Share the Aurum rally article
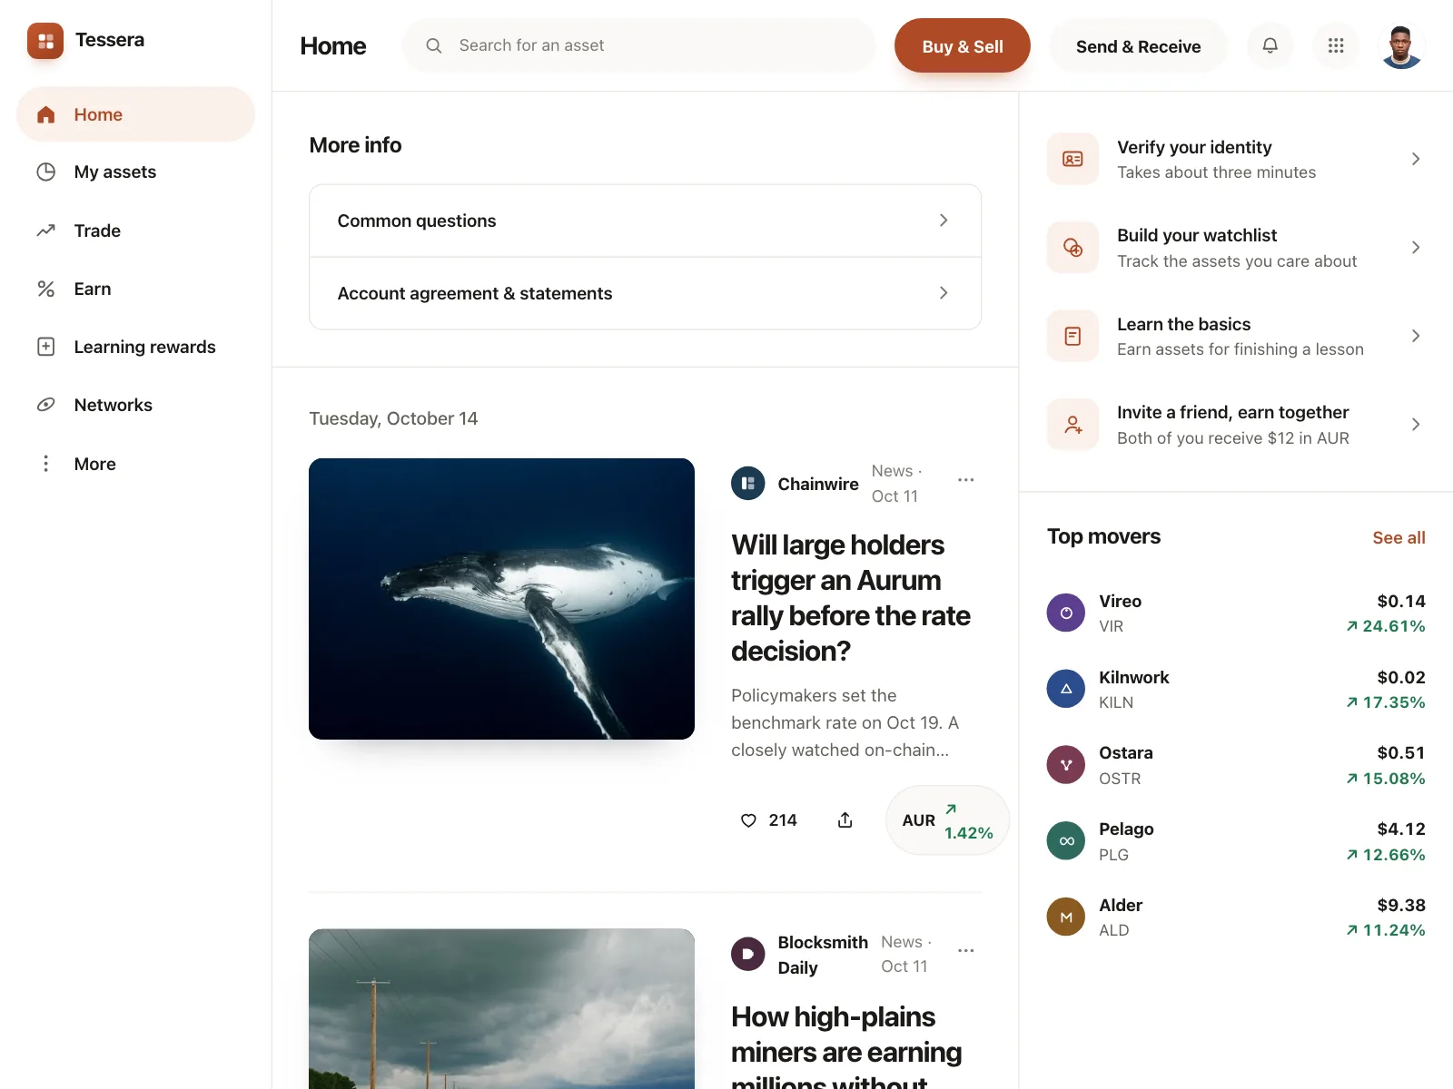The image size is (1453, 1089). pyautogui.click(x=845, y=820)
